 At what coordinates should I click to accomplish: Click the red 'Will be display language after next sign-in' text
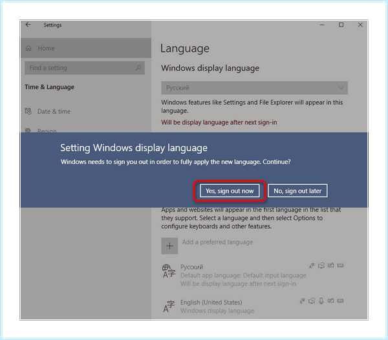pos(219,122)
